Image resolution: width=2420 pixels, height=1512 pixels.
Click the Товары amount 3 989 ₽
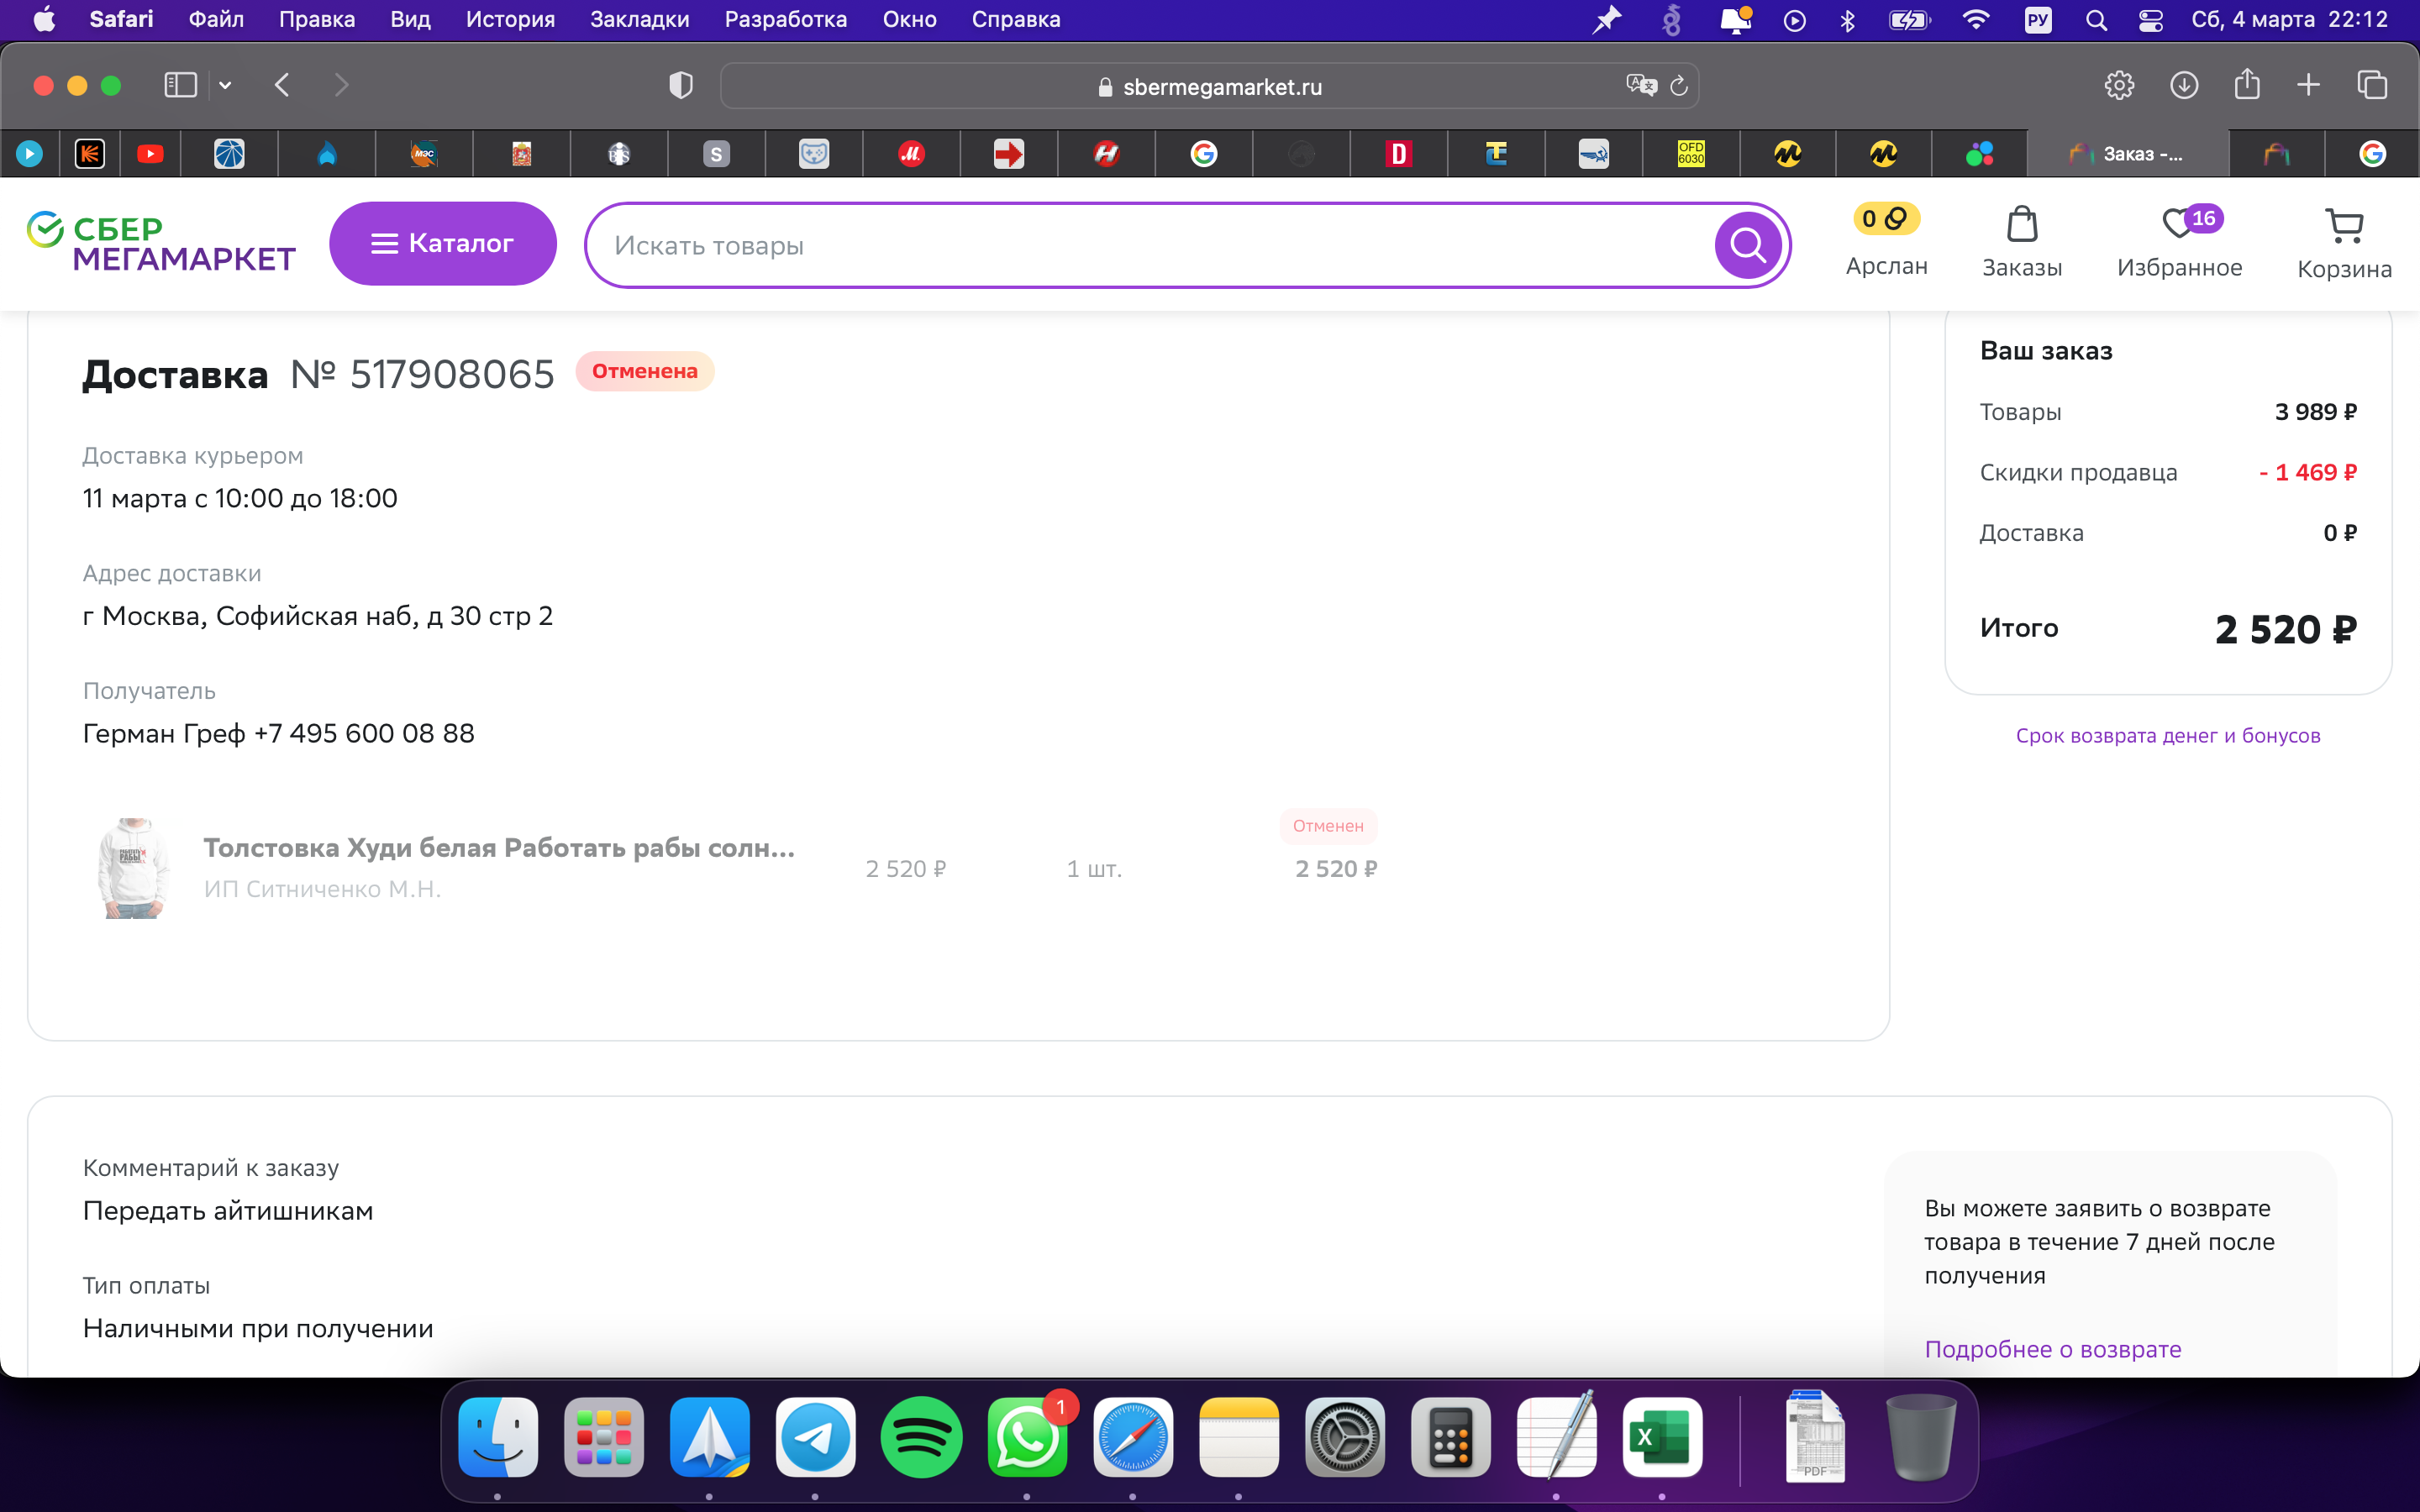click(2315, 412)
